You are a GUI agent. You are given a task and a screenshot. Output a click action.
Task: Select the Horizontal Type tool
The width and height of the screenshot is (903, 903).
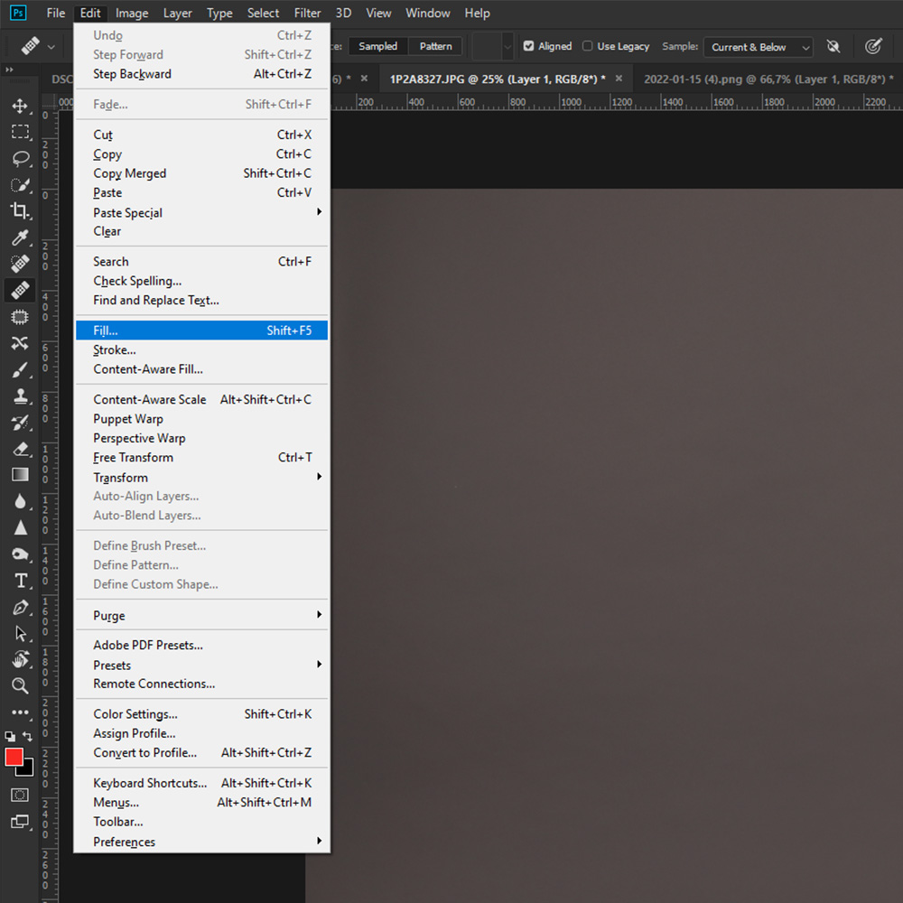point(20,581)
